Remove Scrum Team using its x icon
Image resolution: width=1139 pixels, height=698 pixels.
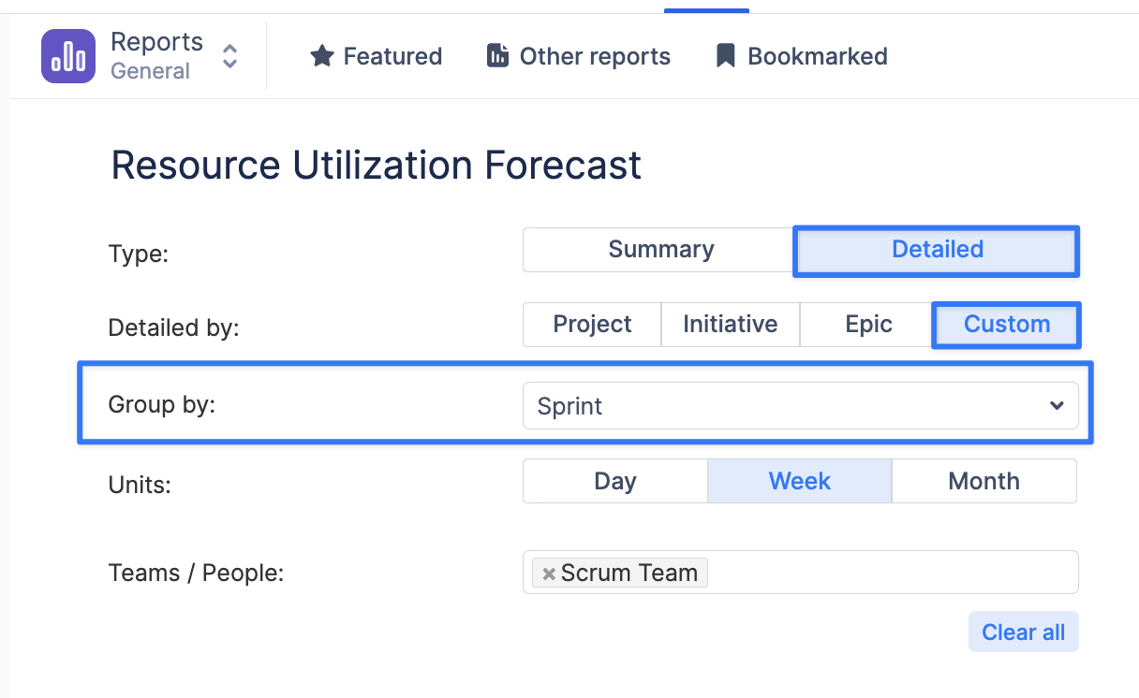549,574
